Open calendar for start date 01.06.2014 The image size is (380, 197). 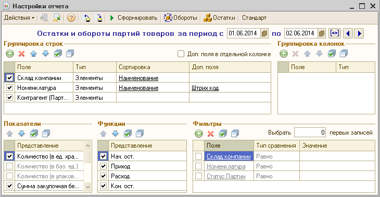(x=264, y=33)
